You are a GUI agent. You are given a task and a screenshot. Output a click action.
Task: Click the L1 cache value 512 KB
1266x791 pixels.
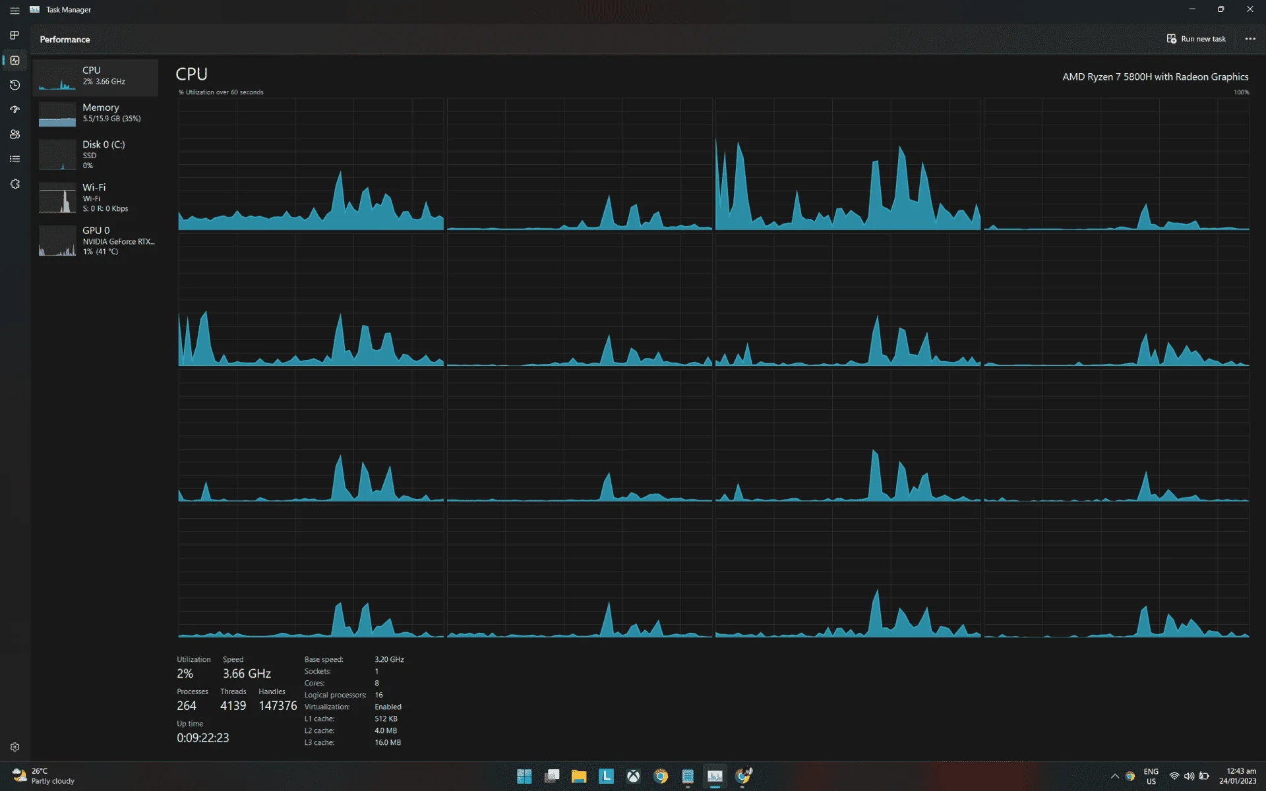386,718
